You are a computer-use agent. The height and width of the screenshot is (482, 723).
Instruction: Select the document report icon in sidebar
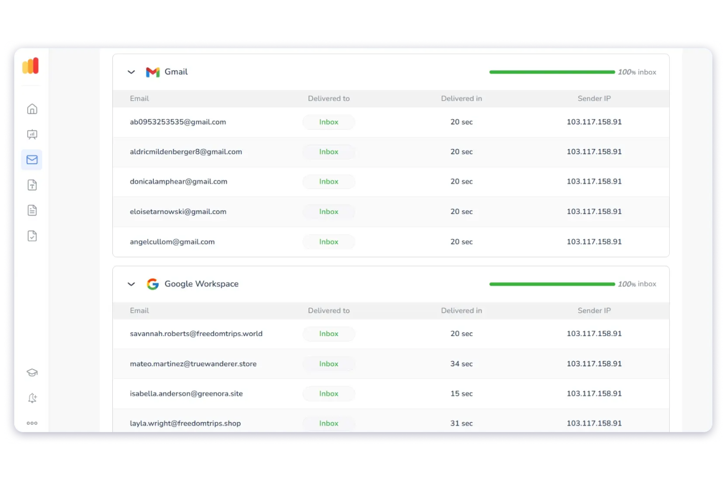[x=32, y=210]
